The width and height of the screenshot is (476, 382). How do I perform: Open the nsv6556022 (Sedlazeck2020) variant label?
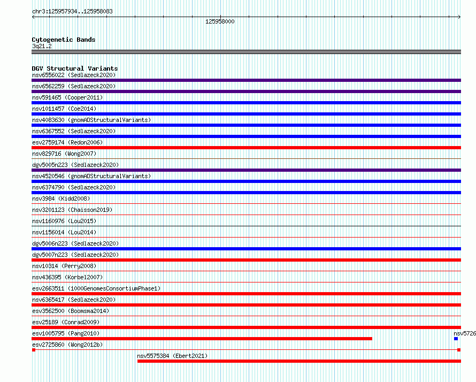[x=74, y=75]
